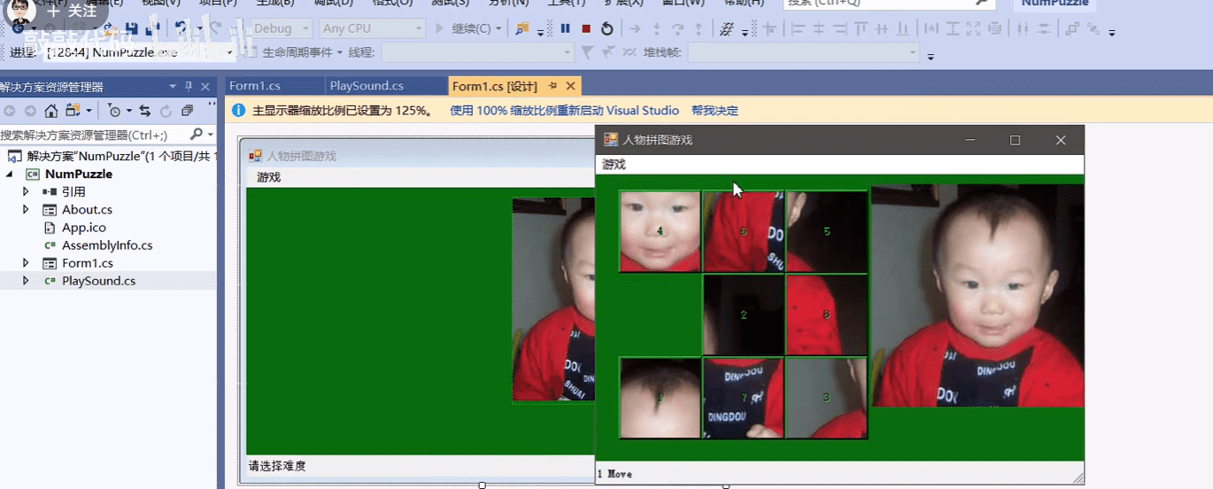Click Sync with Active Document icon
Viewport: 1213px width, 489px height.
click(144, 111)
